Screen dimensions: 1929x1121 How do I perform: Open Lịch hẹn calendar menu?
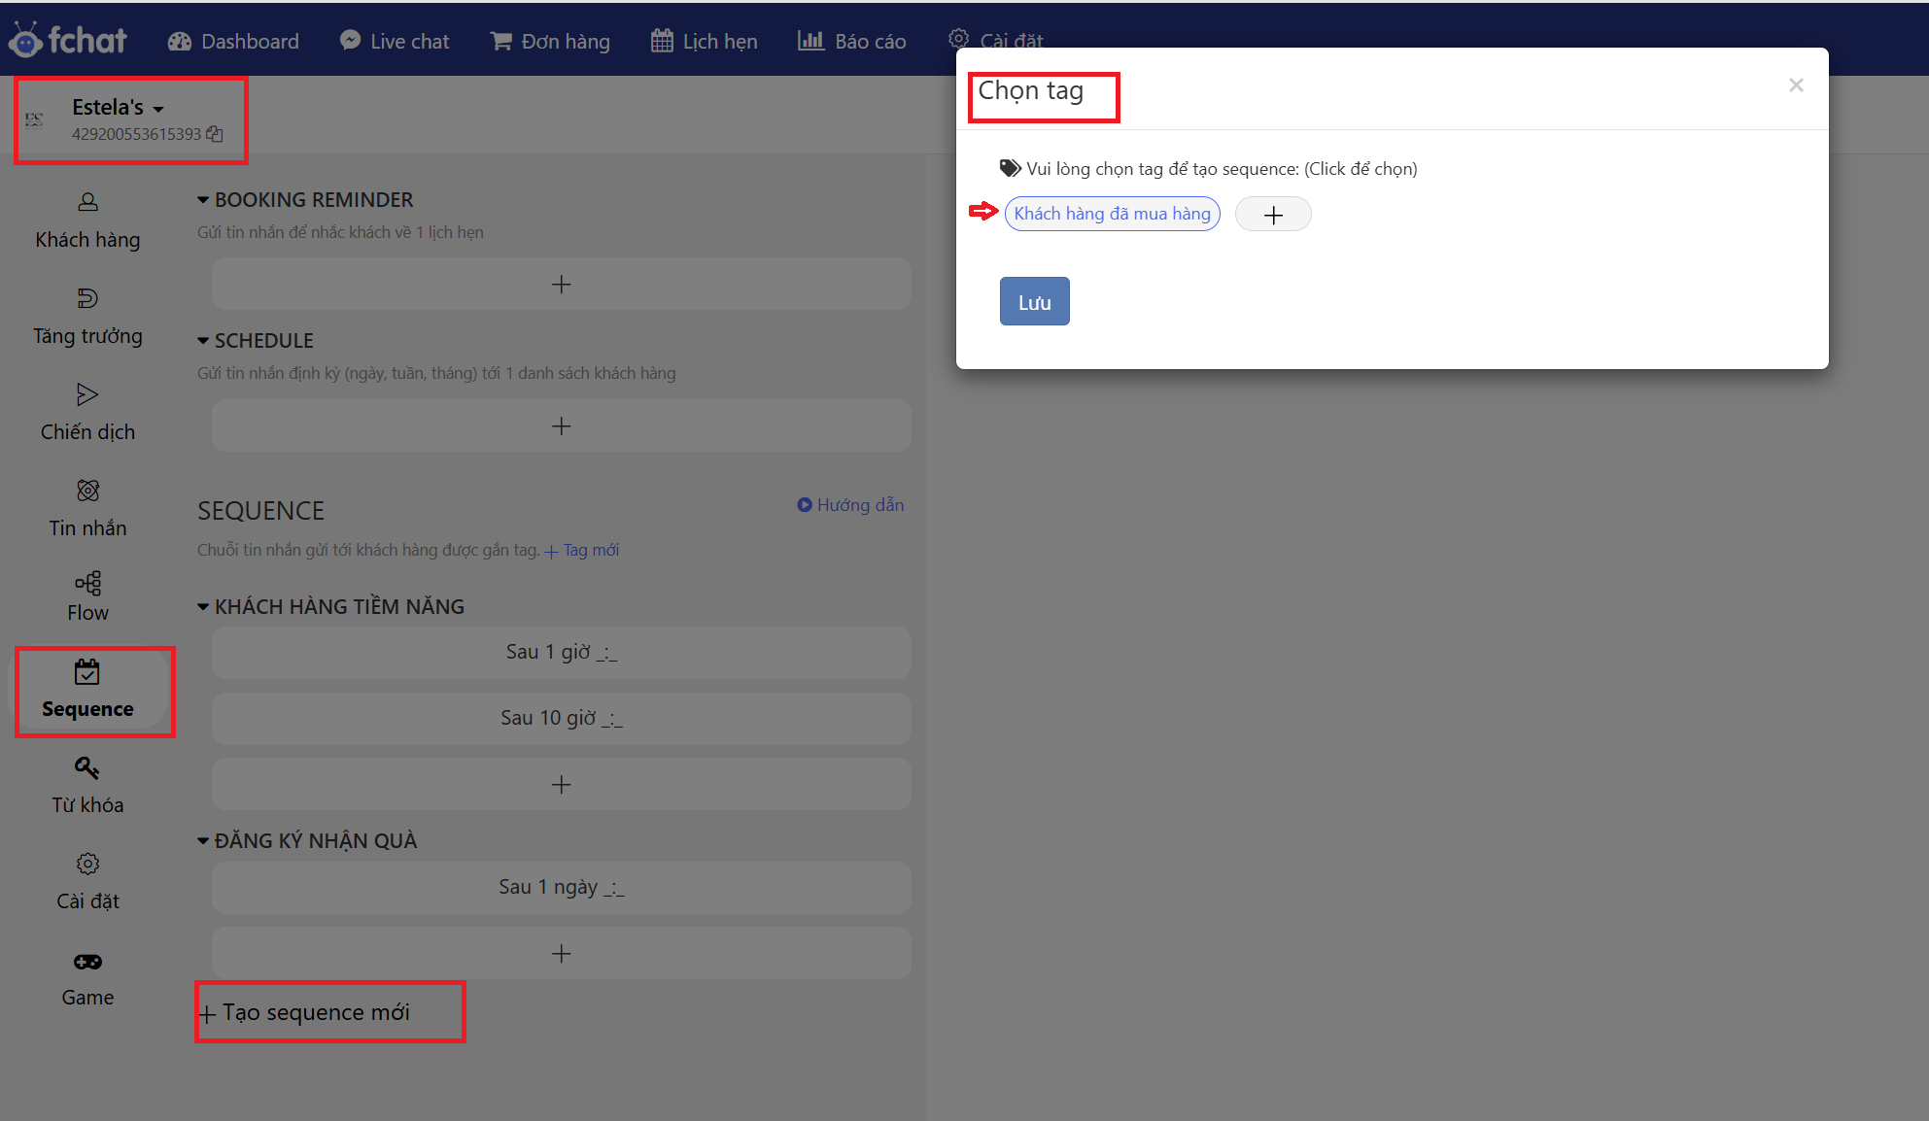tap(705, 41)
